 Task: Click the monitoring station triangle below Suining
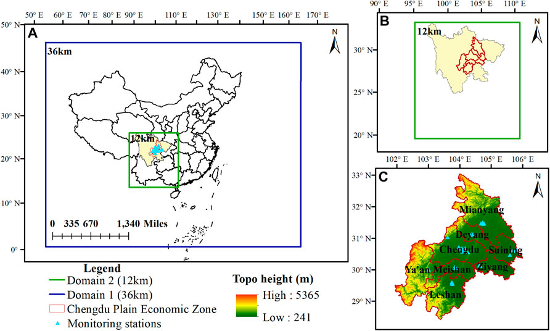(510, 254)
